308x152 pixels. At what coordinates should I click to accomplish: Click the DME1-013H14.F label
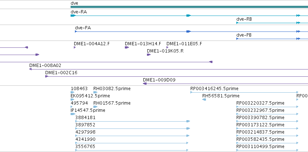click(x=143, y=44)
